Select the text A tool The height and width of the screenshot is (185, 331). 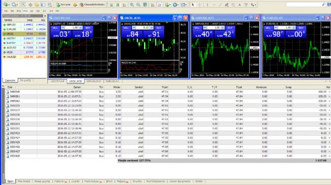click(x=239, y=5)
